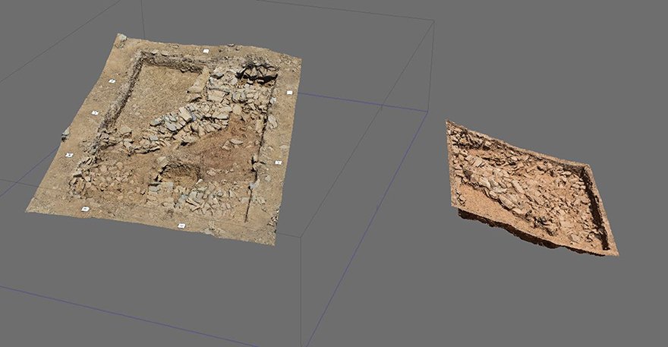Image resolution: width=668 pixels, height=347 pixels.
Task: Select the topmost white marker on the large model's left edge
Action: tap(112, 80)
